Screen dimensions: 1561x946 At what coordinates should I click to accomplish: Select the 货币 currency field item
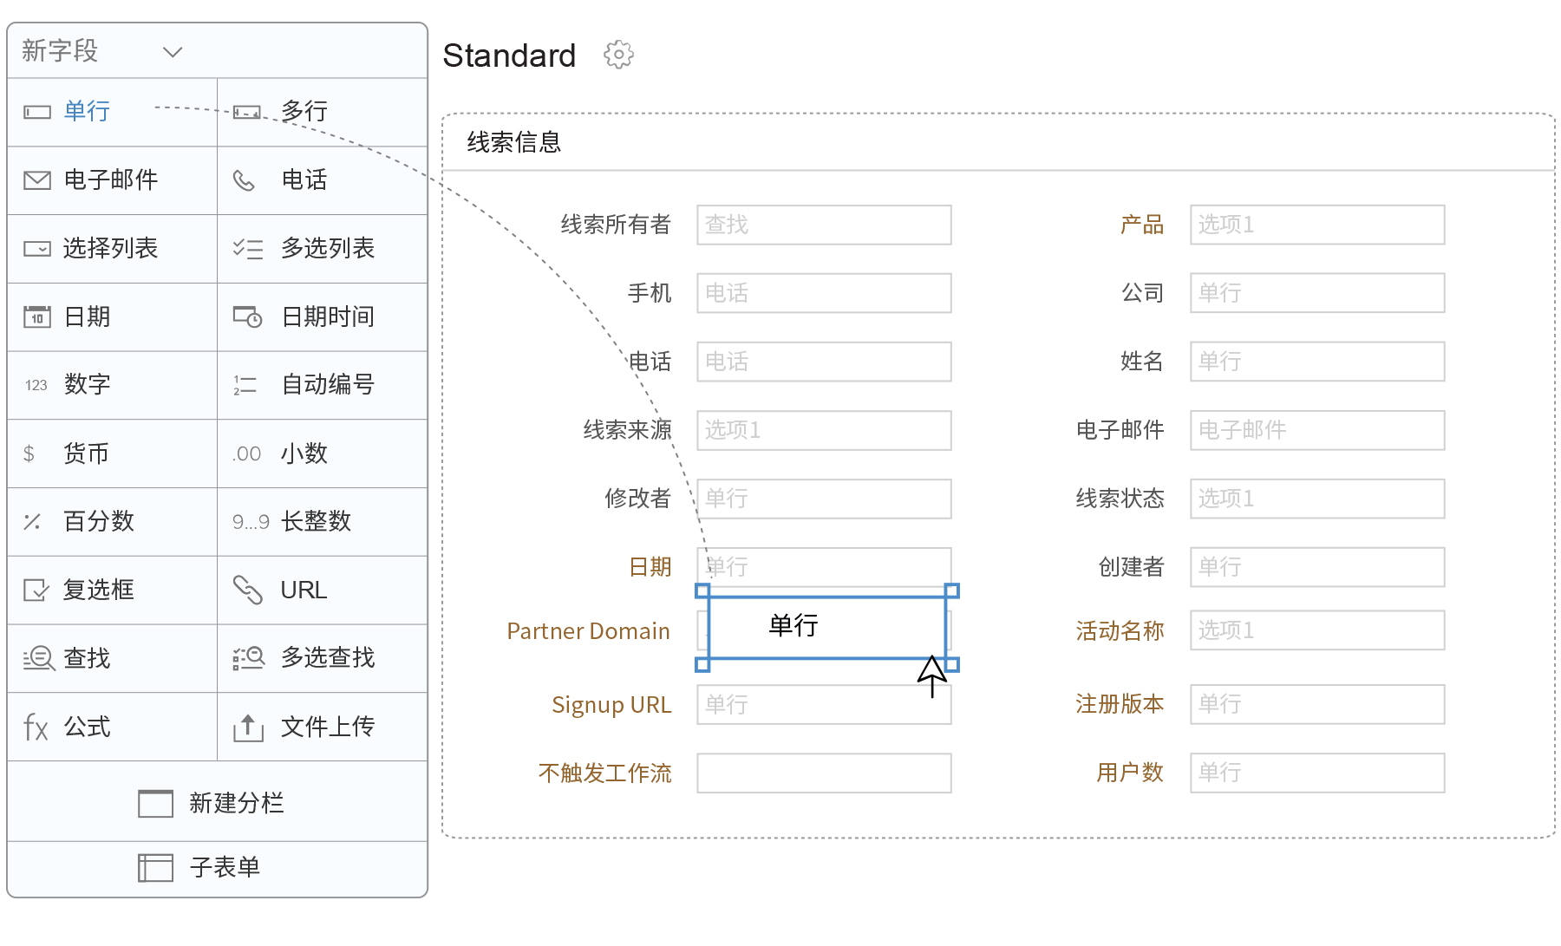tap(86, 453)
